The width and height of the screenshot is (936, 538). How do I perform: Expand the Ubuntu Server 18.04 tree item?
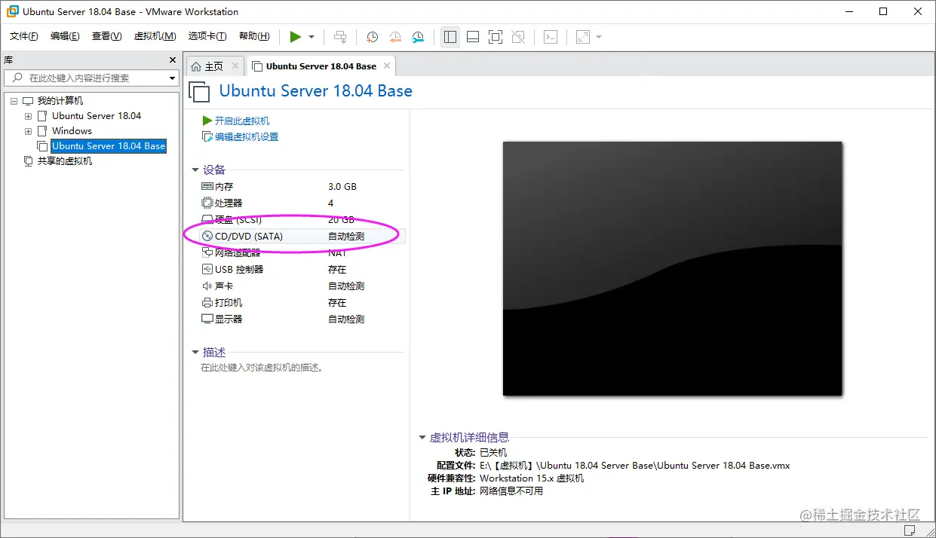pos(28,115)
